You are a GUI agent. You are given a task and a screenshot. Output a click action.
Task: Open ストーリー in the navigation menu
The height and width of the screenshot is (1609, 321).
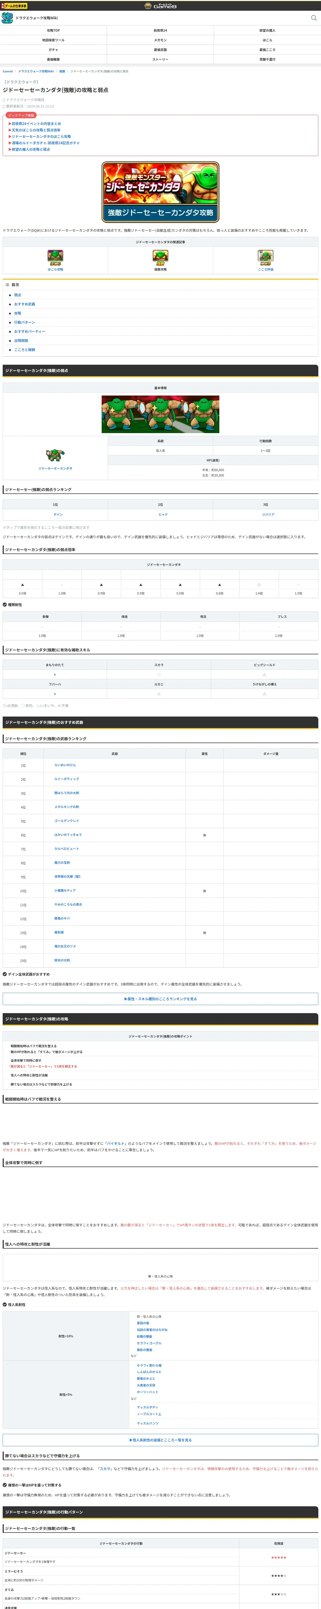click(160, 59)
